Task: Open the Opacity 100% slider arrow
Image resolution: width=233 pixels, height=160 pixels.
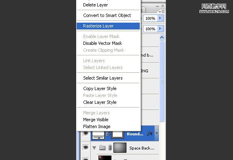Action: (x=160, y=18)
